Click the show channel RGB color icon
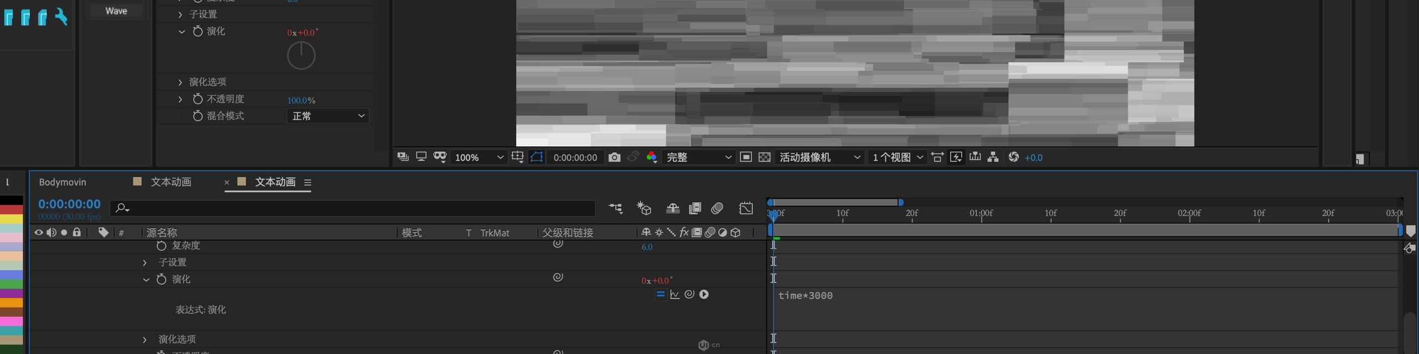 pyautogui.click(x=652, y=157)
